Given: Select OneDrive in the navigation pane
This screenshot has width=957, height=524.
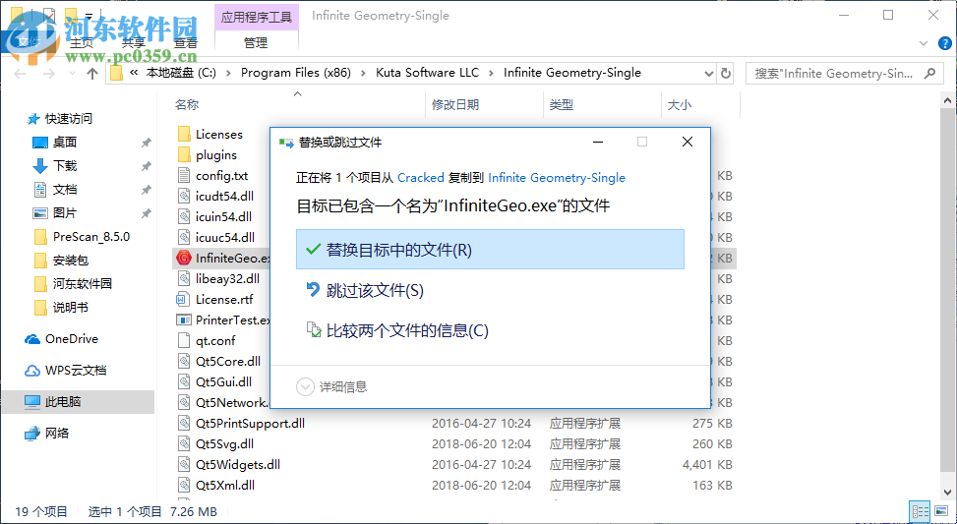Looking at the screenshot, I should tap(72, 338).
